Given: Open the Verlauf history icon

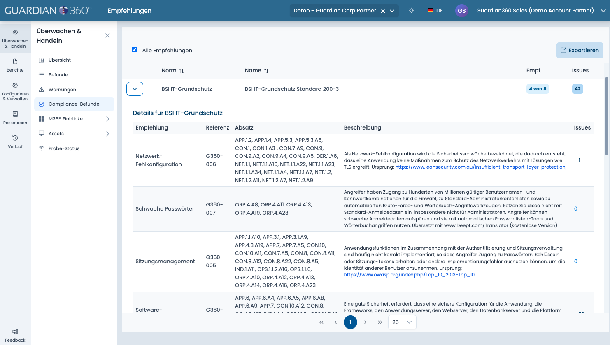Looking at the screenshot, I should click(15, 138).
